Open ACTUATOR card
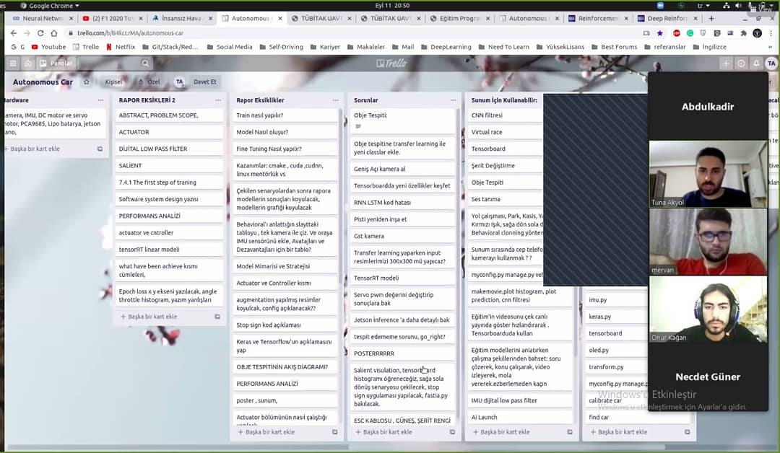 (x=169, y=132)
